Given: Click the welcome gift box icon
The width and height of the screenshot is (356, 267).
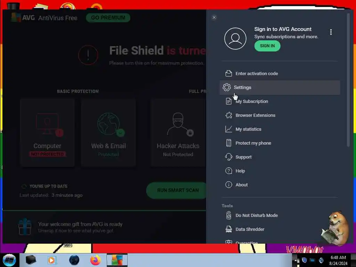Looking at the screenshot, I should click(x=25, y=227).
